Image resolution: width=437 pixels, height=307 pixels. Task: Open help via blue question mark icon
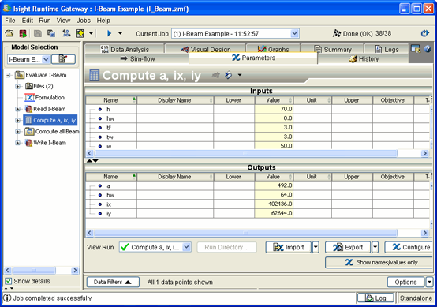(428, 49)
